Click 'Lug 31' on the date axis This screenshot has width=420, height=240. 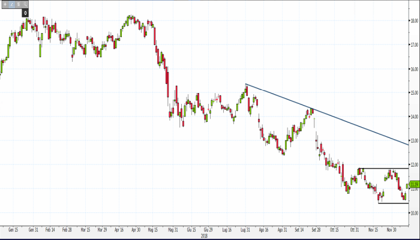245,229
